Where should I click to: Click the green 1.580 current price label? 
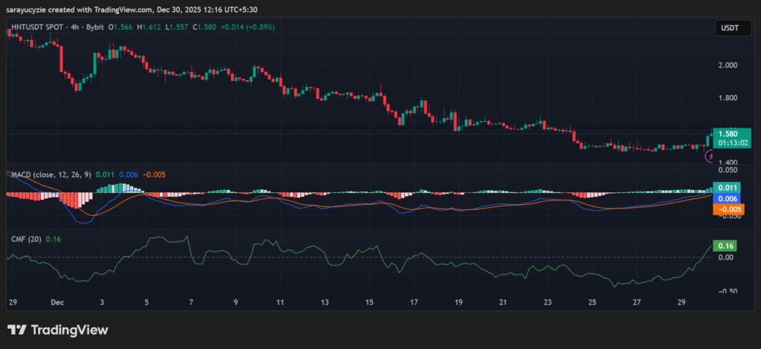pyautogui.click(x=727, y=134)
